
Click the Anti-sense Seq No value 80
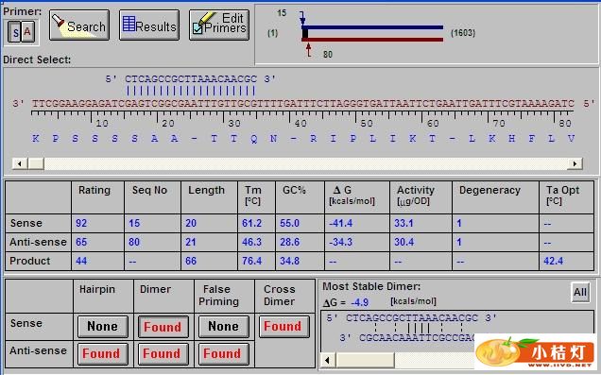134,242
